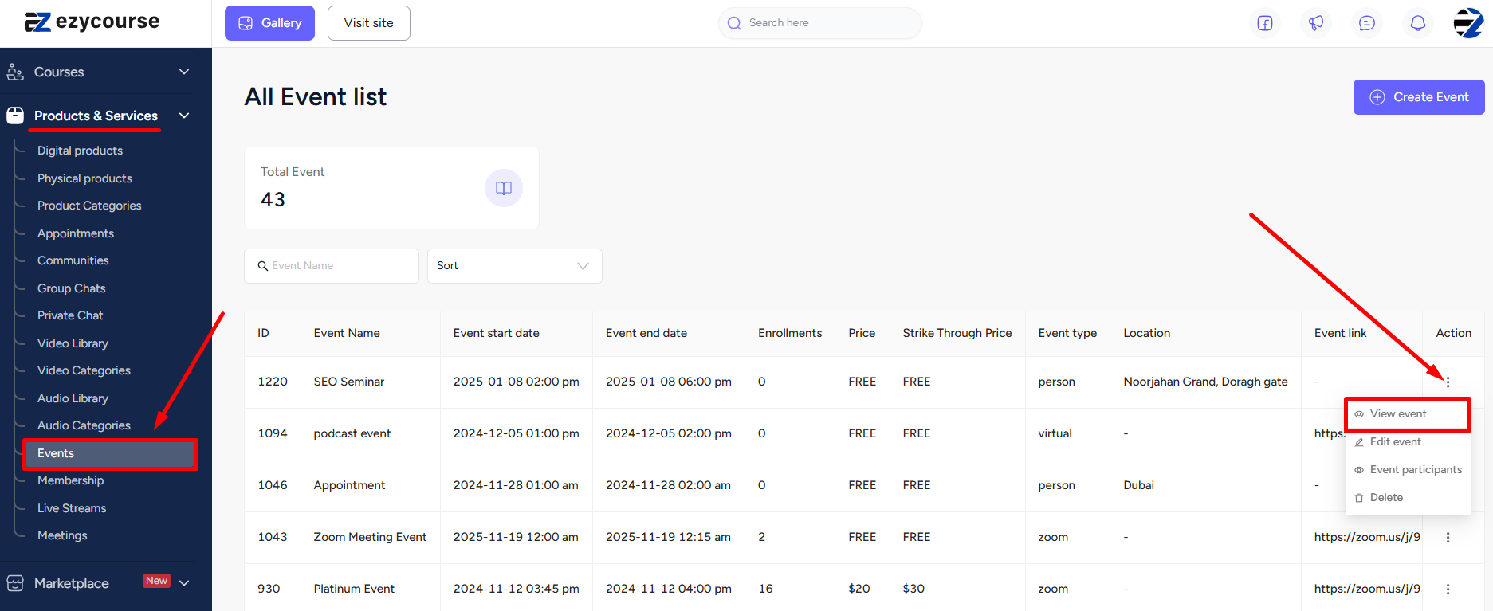Click the Zoom Meeting Event name
The width and height of the screenshot is (1493, 611).
pos(370,537)
